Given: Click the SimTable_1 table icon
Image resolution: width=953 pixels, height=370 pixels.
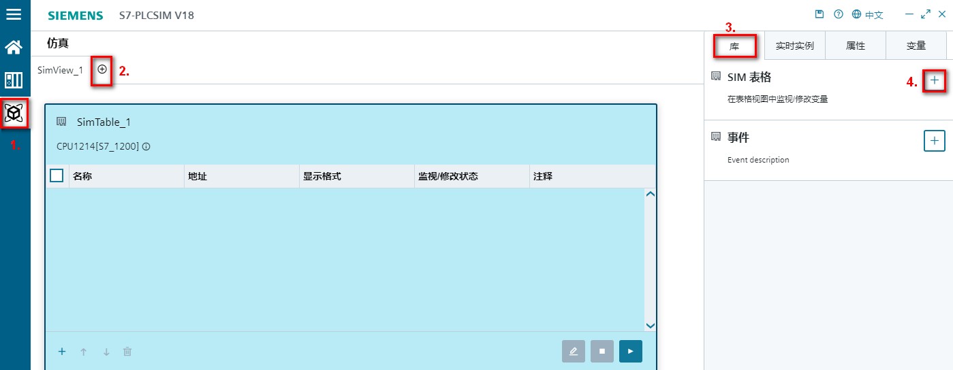Looking at the screenshot, I should click(x=61, y=122).
